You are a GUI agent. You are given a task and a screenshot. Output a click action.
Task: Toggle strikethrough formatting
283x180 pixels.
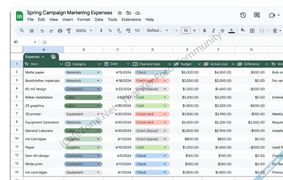coord(222,31)
